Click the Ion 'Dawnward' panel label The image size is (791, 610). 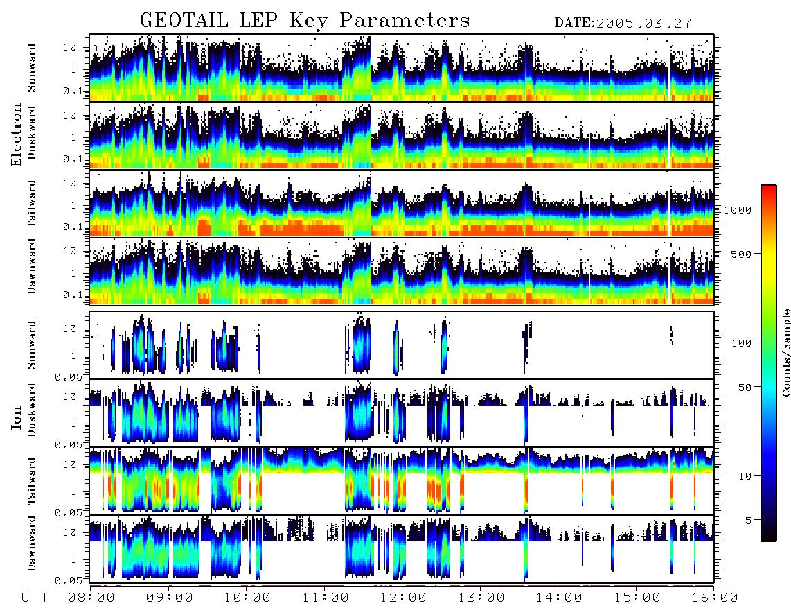point(32,543)
